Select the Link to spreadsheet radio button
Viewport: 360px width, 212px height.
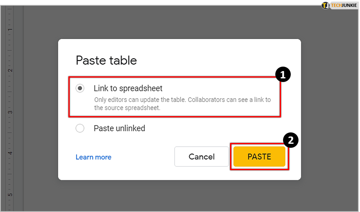(80, 88)
